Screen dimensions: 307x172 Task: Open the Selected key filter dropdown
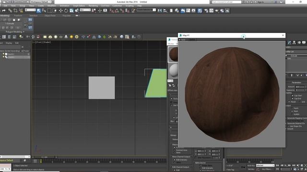pos(265,165)
